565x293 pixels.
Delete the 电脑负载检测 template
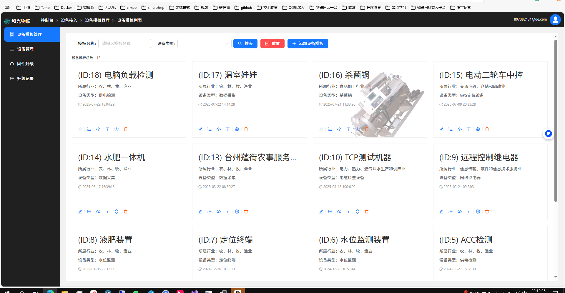pos(126,129)
